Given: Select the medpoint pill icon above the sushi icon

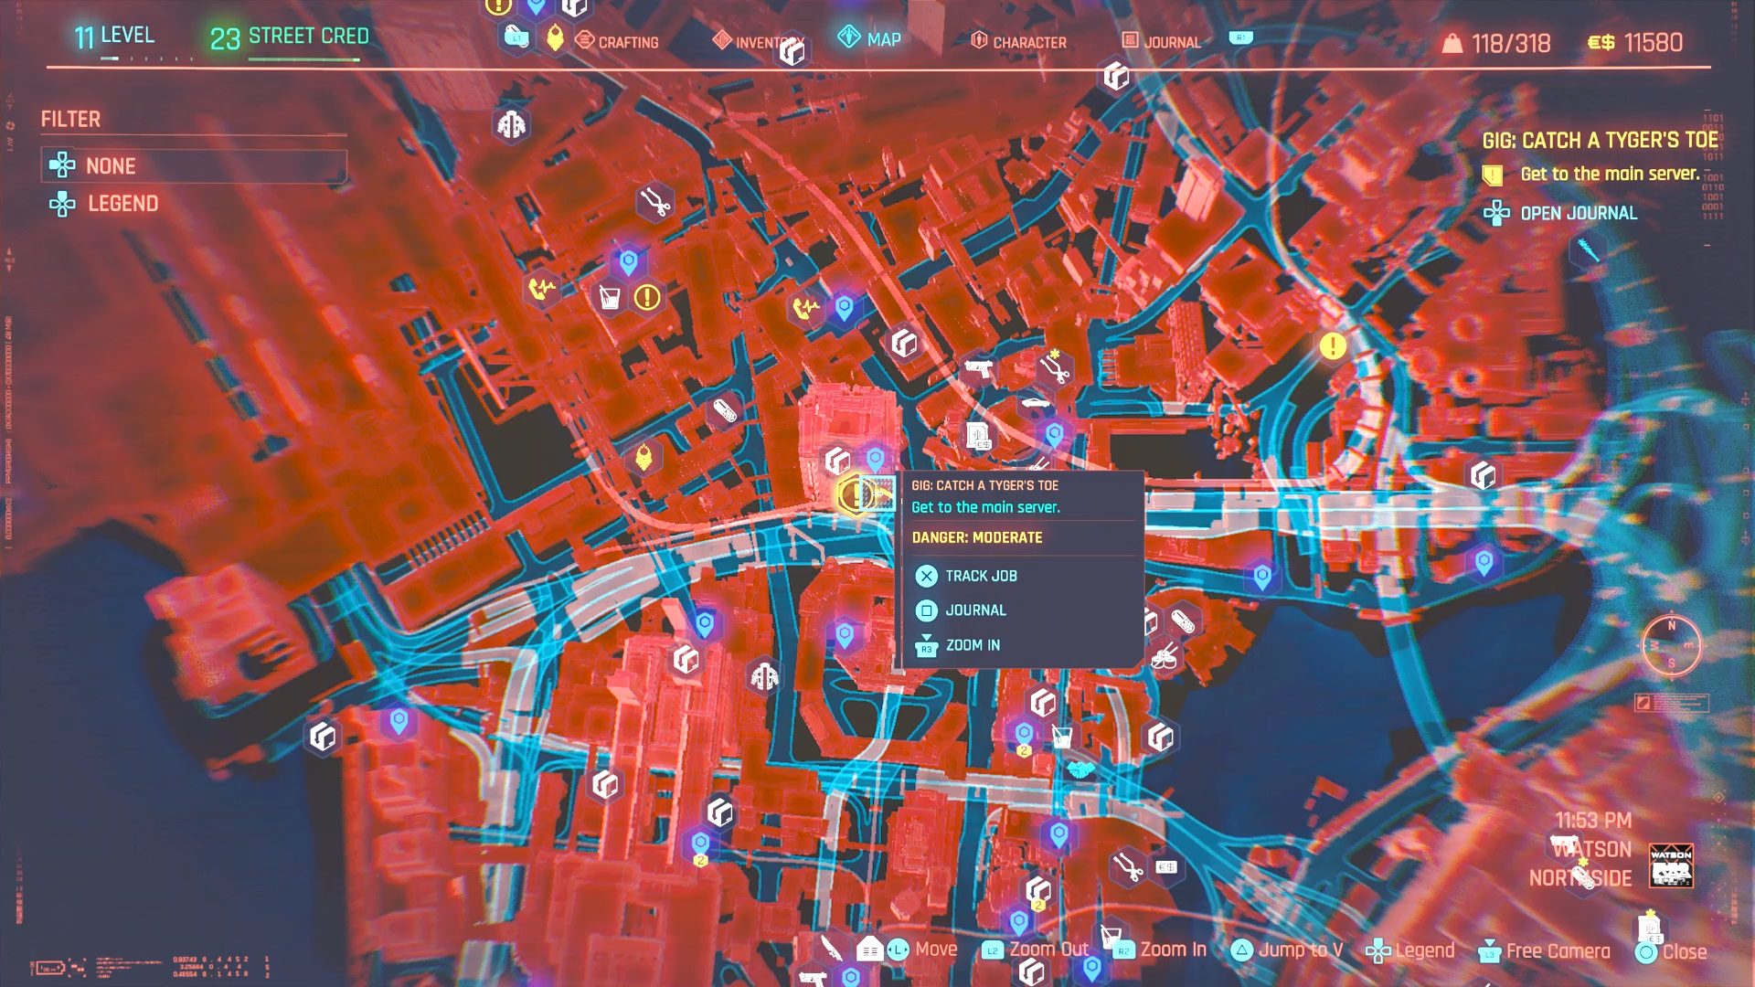Looking at the screenshot, I should 1182,622.
